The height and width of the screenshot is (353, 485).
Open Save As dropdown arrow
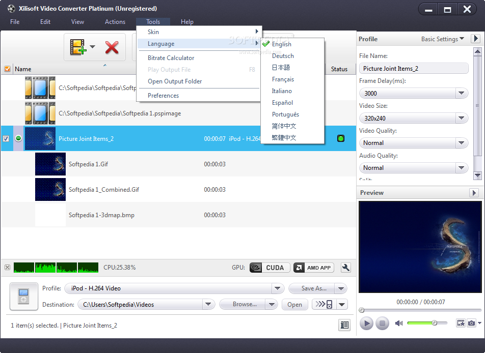[341, 288]
